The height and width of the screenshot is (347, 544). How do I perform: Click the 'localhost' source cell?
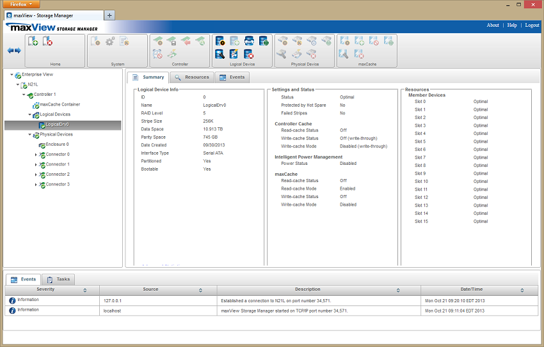coord(112,311)
